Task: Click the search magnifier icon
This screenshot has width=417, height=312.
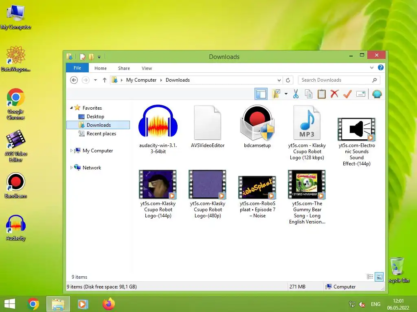Action: [375, 80]
